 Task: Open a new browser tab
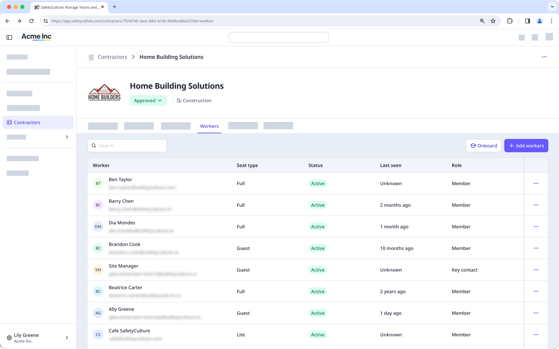(x=114, y=7)
